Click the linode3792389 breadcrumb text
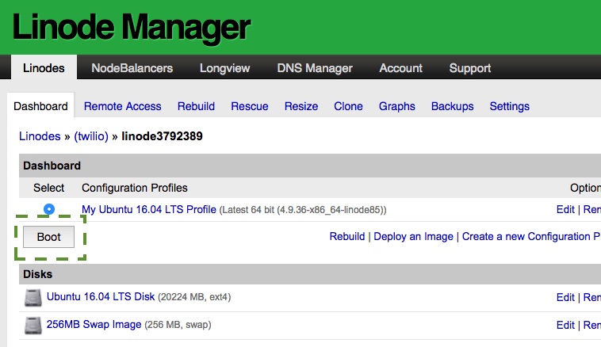601x347 pixels. [x=162, y=136]
